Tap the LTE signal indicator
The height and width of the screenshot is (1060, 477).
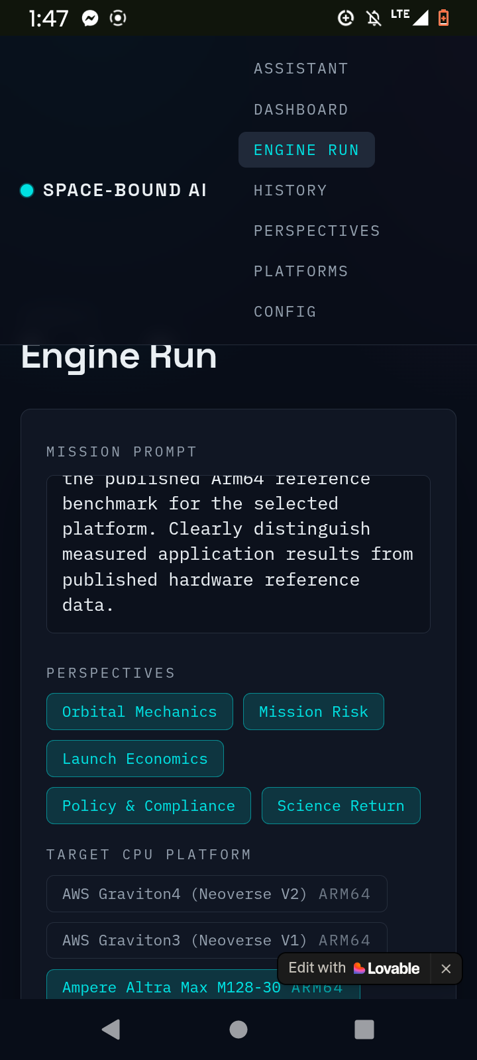click(x=409, y=17)
